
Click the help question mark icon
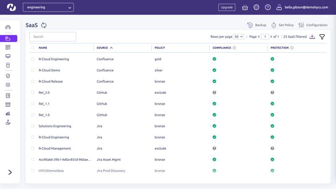tap(268, 7)
